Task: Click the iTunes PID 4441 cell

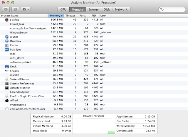Action: pos(95,37)
